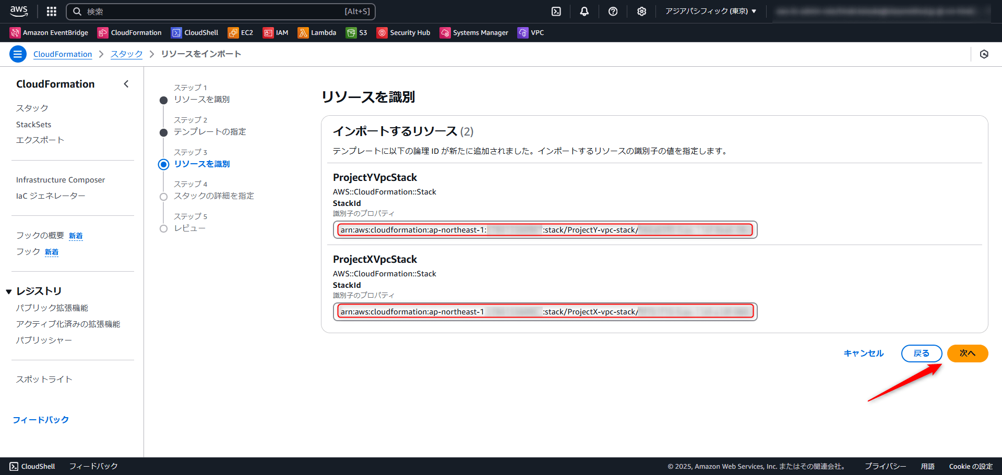Open 用語 footer link
The image size is (1002, 475).
(x=927, y=466)
